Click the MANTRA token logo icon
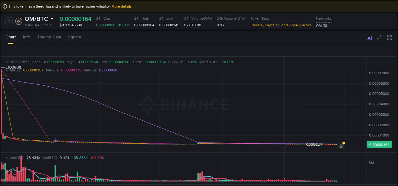398x186 pixels. [19, 21]
